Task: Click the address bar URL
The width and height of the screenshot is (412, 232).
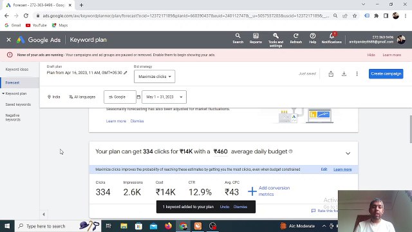Action: (x=186, y=15)
